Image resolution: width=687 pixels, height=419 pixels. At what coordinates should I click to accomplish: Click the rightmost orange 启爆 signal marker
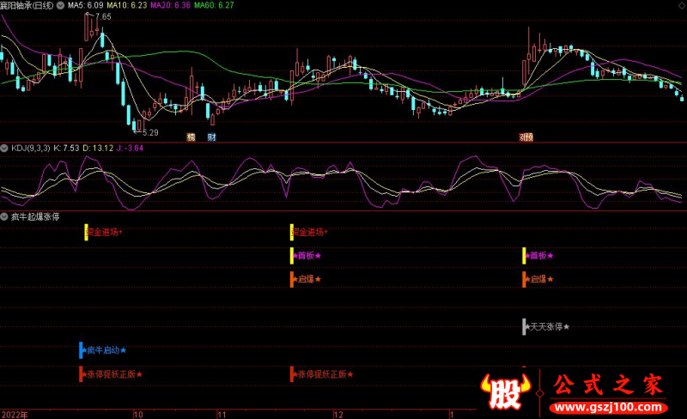524,279
